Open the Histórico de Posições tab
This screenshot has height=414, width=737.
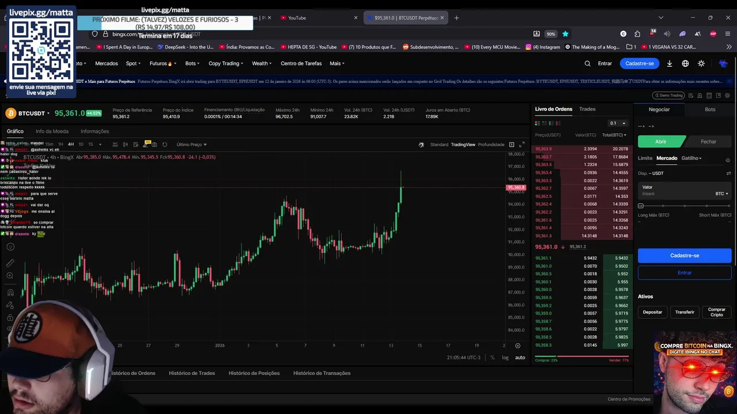(254, 373)
